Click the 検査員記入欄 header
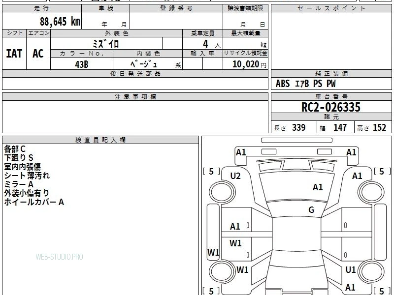 click(100, 140)
